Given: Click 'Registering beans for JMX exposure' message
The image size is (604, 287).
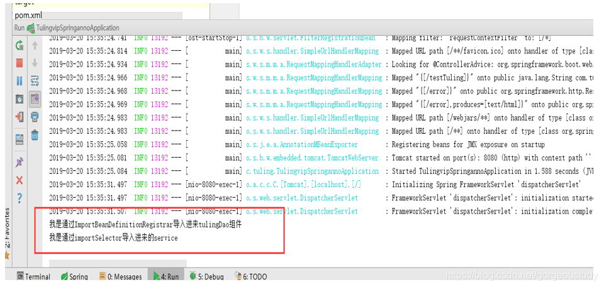Looking at the screenshot, I should (468, 144).
